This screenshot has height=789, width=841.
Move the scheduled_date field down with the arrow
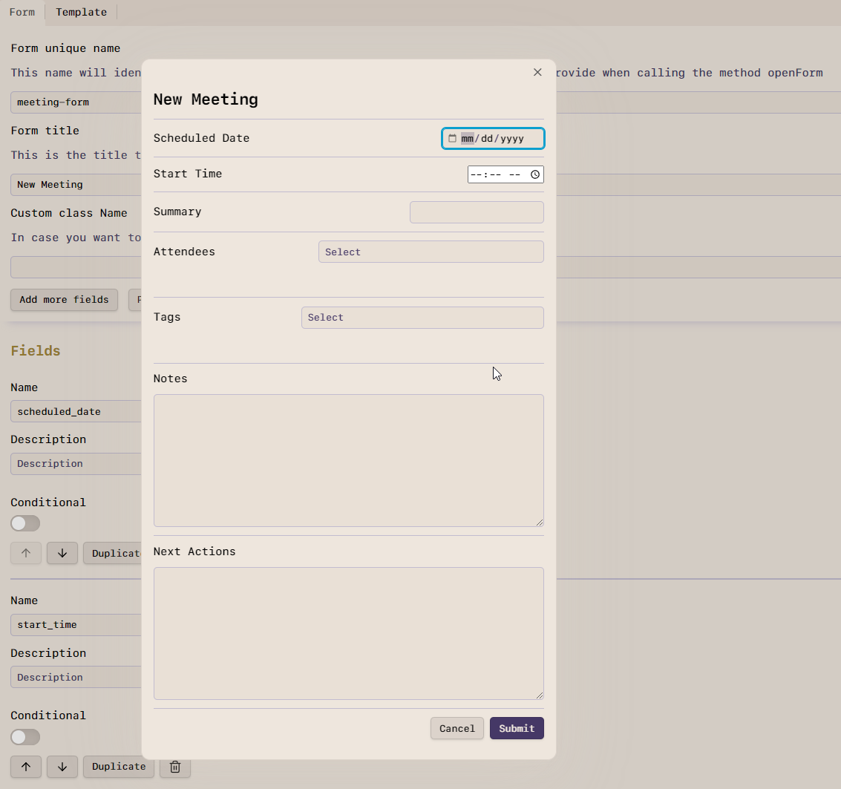pos(62,553)
